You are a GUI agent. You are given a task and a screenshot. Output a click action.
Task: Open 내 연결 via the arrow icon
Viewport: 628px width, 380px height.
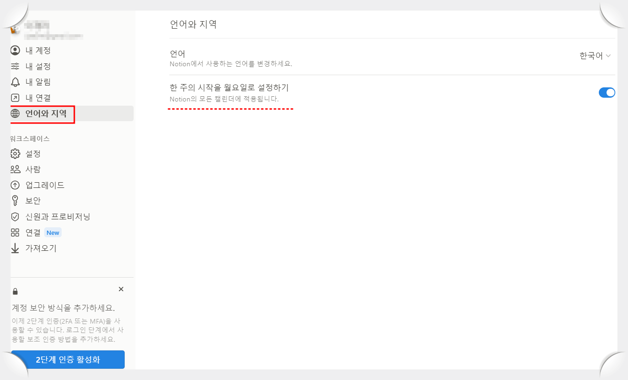pos(15,97)
